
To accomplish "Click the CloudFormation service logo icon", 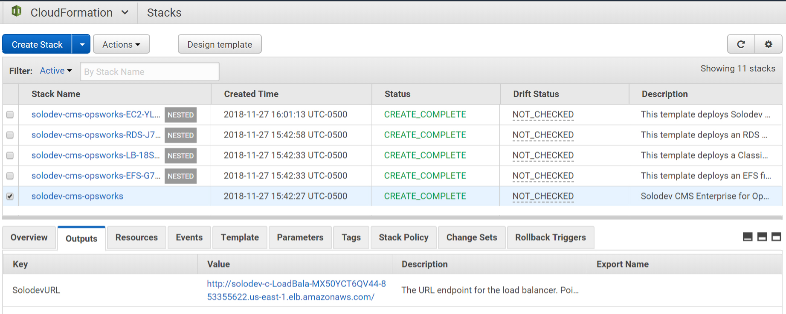I will (17, 11).
